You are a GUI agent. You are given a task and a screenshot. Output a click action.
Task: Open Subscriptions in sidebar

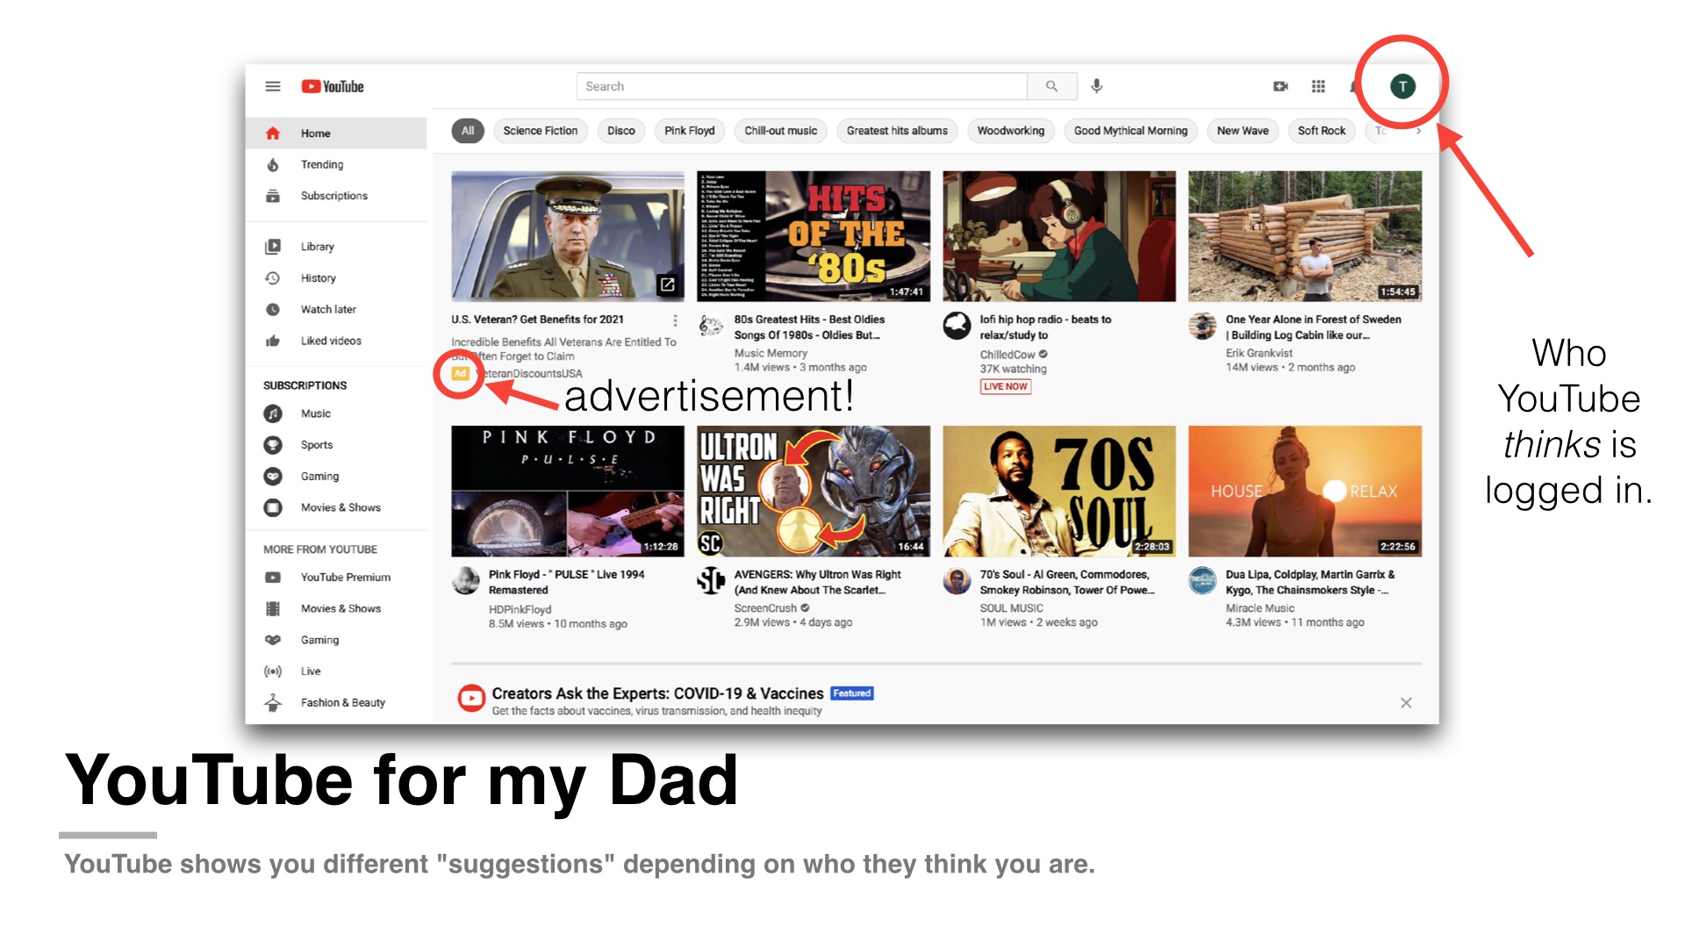[337, 196]
